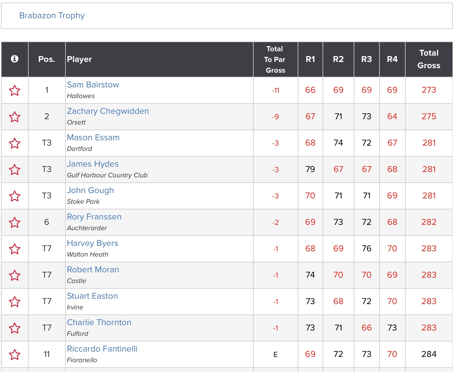Click the Pos. column header
The height and width of the screenshot is (372, 455).
47,59
